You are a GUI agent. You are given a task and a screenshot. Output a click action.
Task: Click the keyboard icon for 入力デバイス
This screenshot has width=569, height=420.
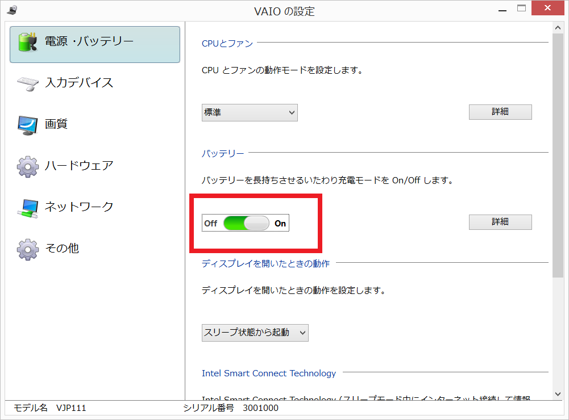(28, 83)
